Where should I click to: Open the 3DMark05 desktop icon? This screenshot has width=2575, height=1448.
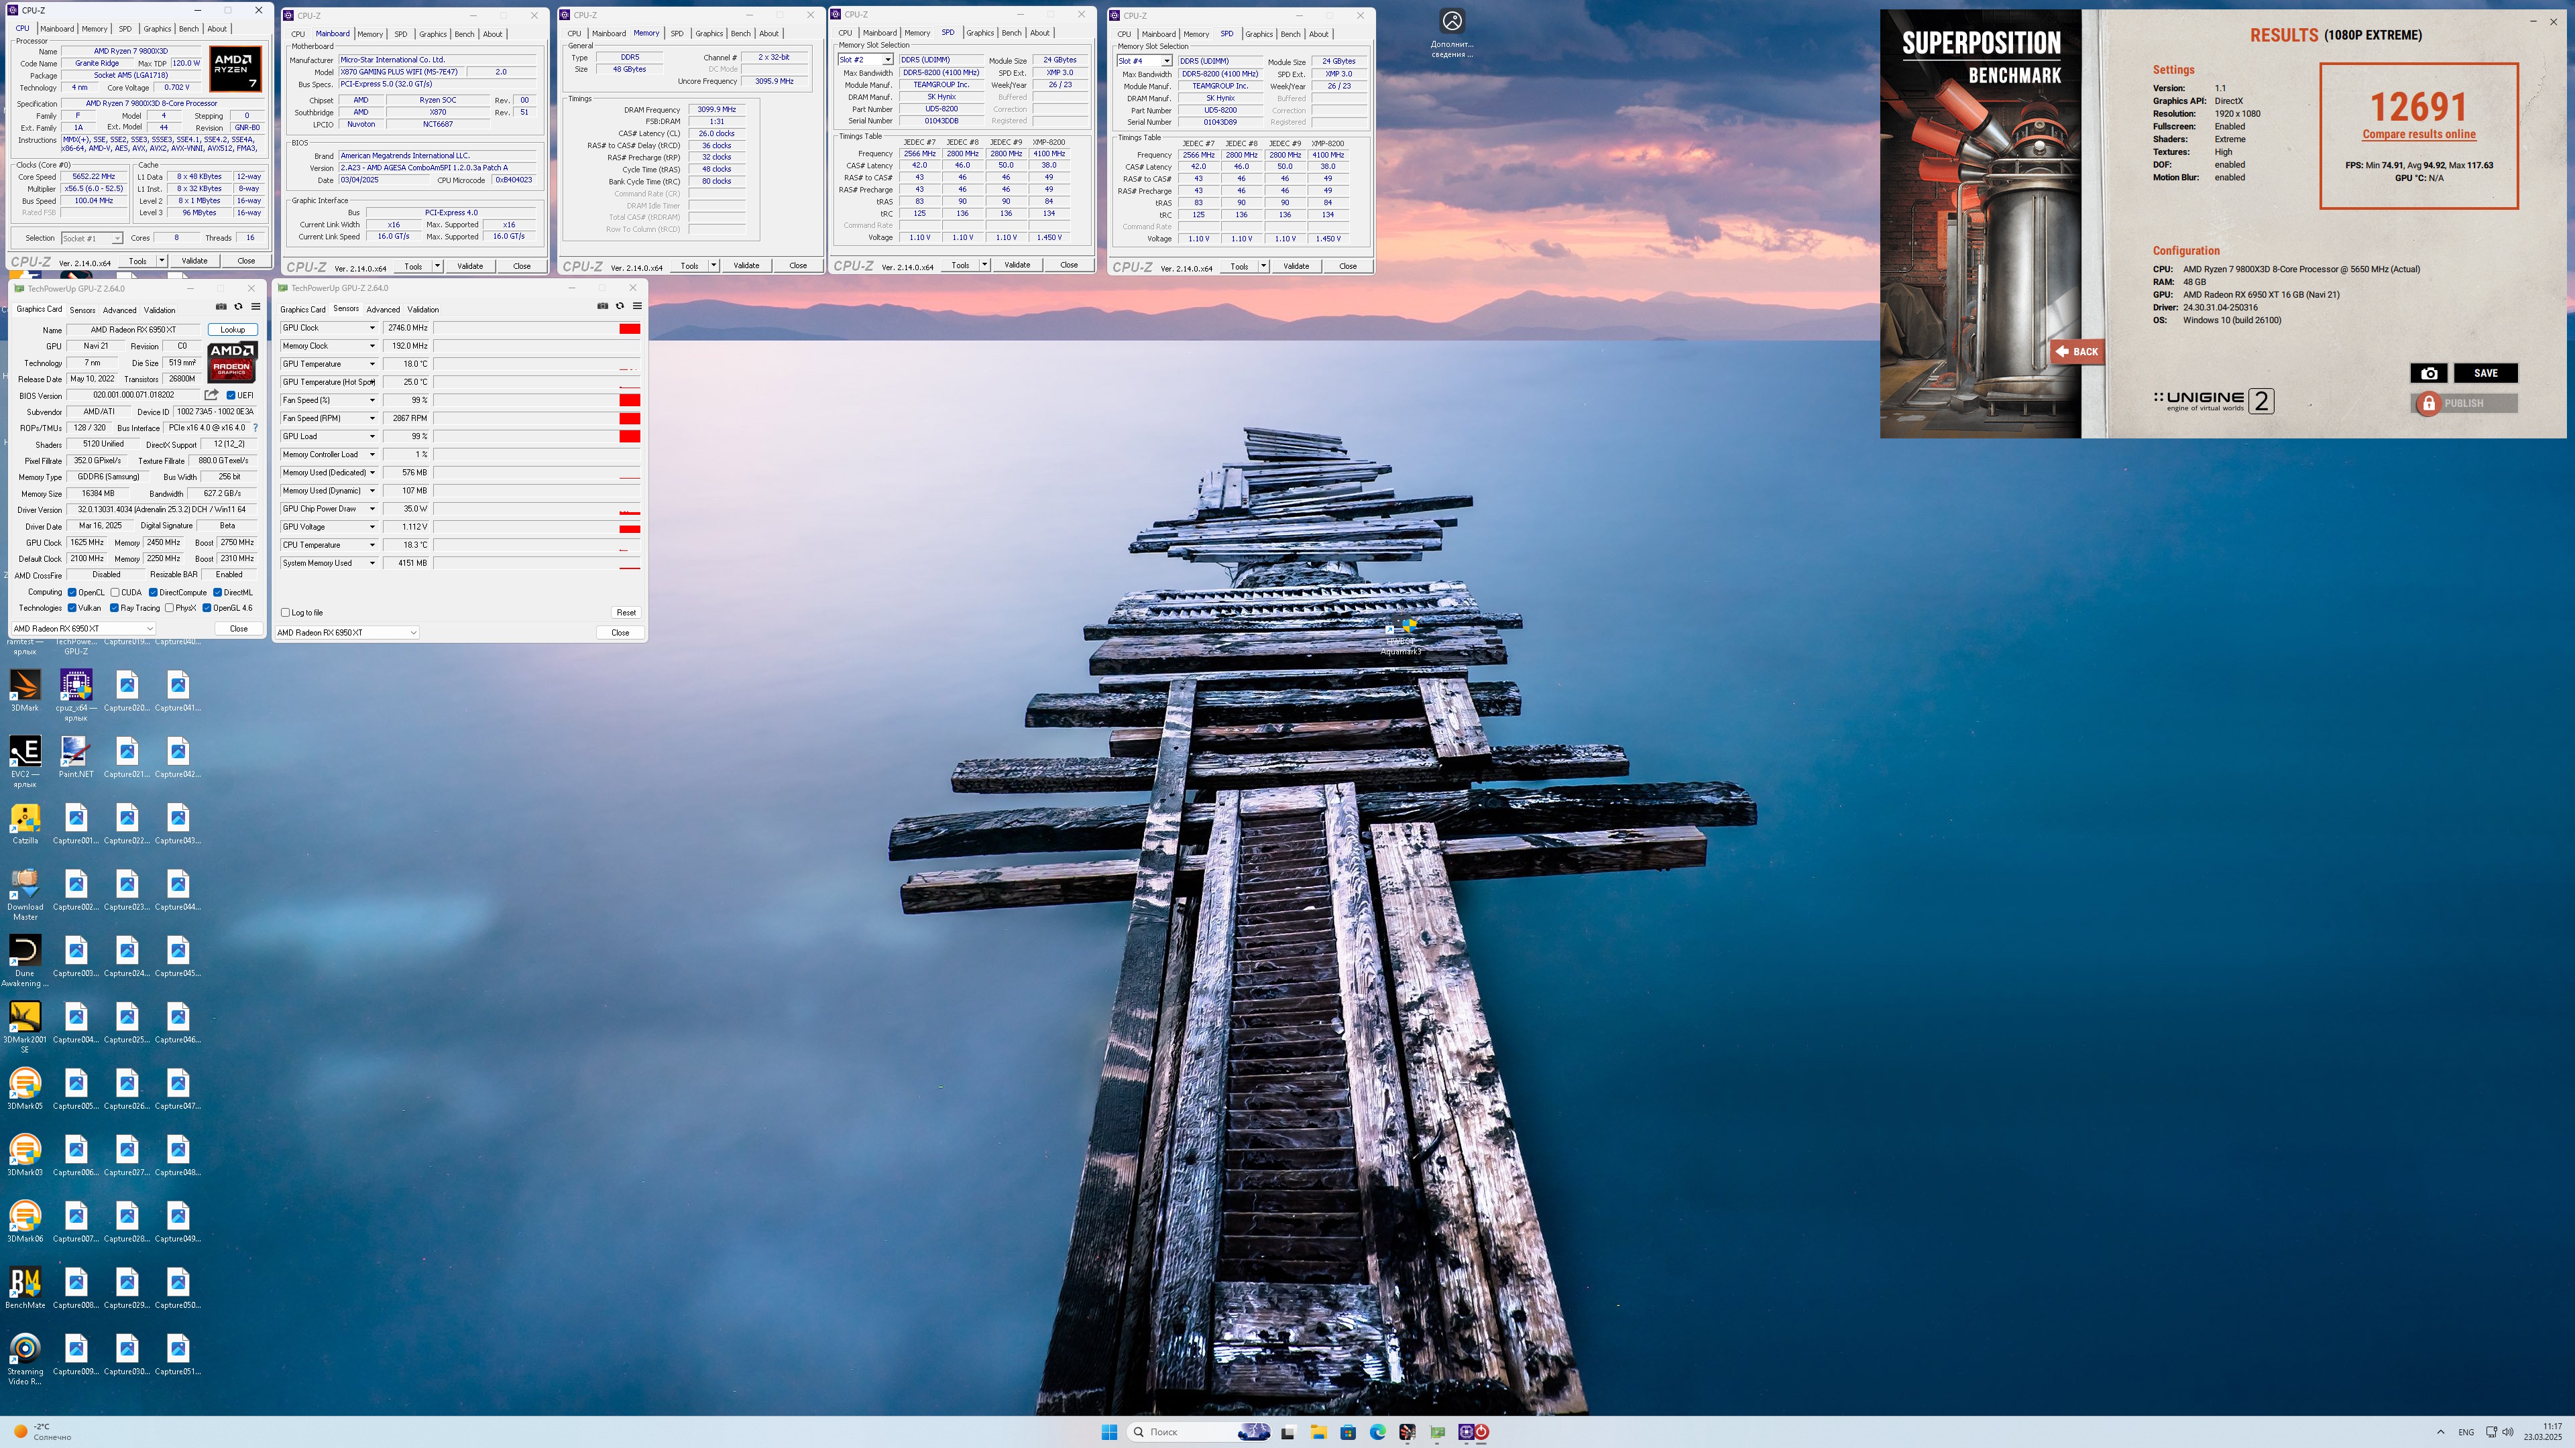25,1089
